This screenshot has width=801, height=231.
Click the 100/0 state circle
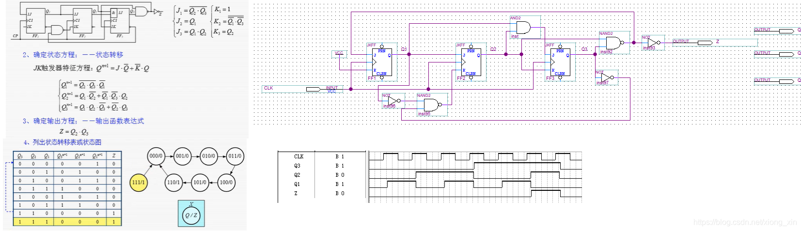pos(226,183)
